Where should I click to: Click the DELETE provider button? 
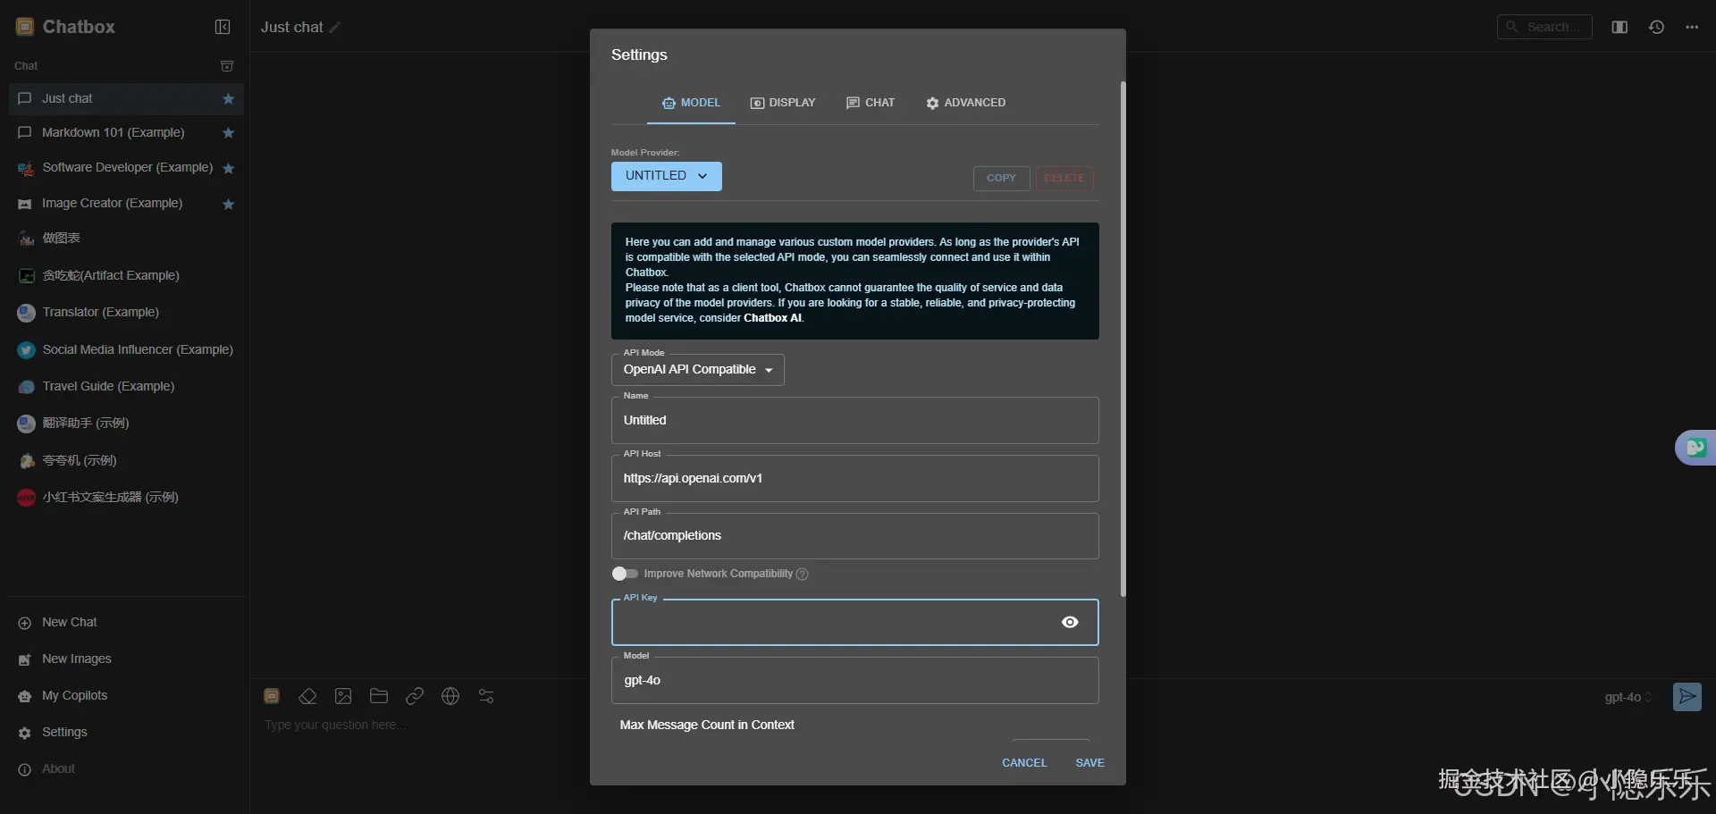[1064, 178]
